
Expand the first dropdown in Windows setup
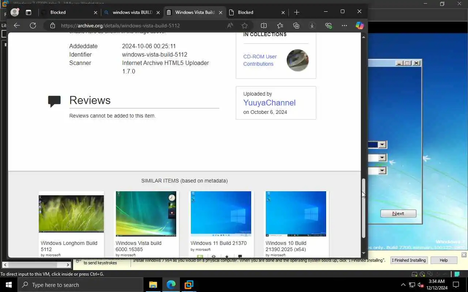382,145
